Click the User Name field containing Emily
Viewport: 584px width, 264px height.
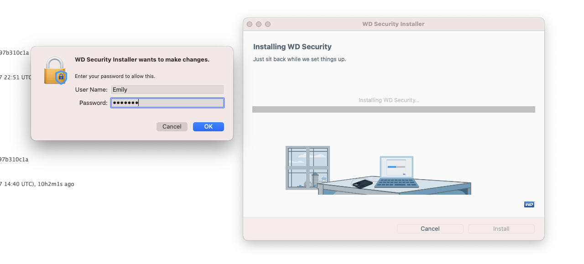pos(167,90)
